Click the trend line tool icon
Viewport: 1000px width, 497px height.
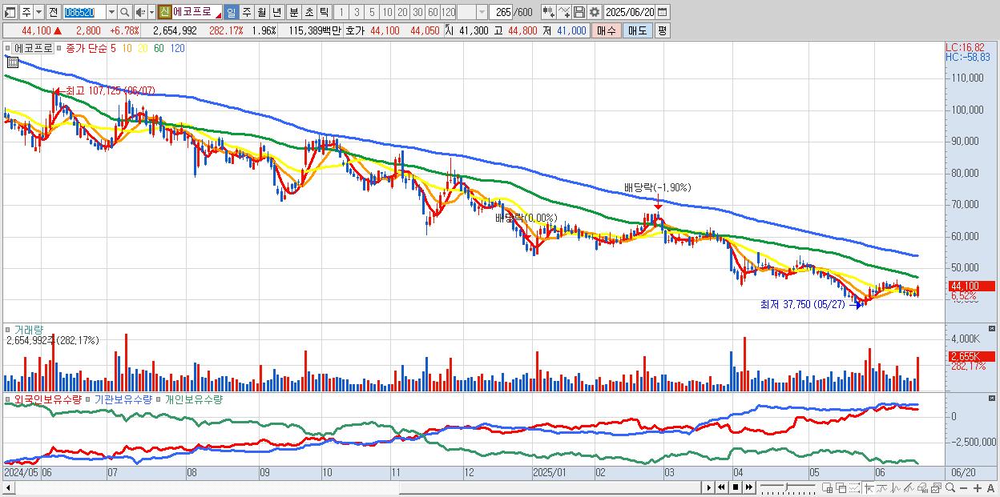(x=882, y=488)
